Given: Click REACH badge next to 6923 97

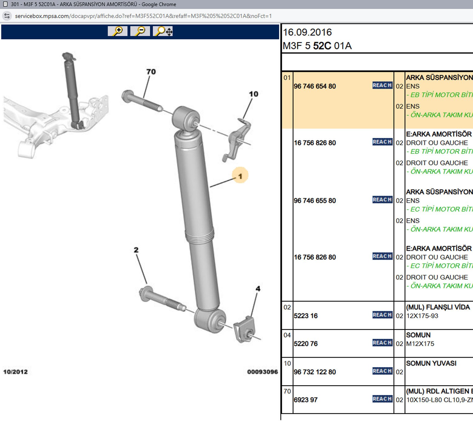Looking at the screenshot, I should [382, 399].
